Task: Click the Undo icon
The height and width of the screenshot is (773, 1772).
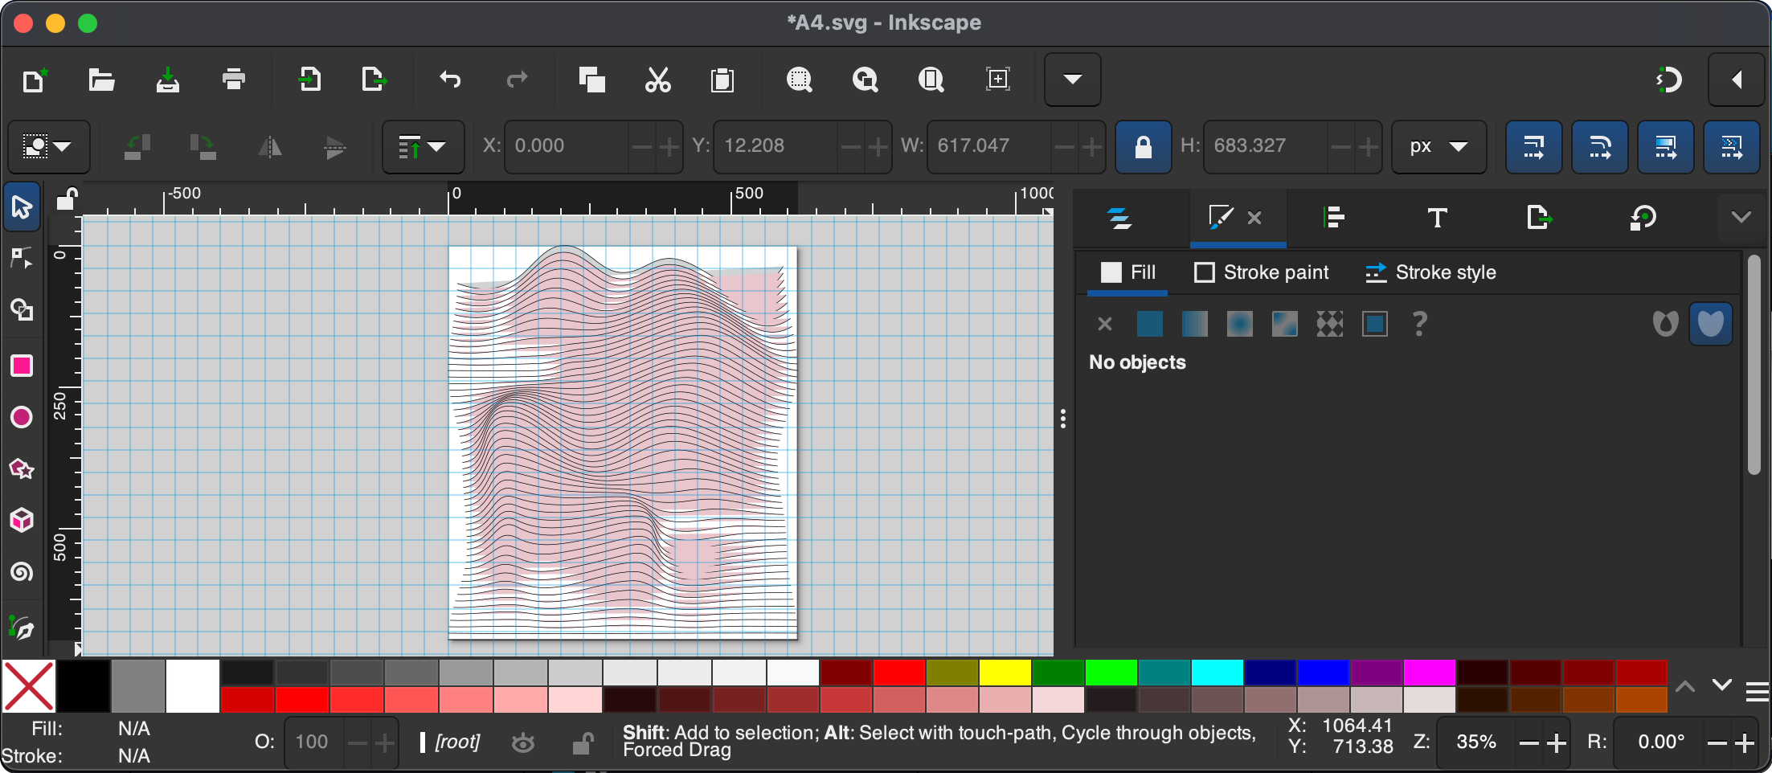Action: pos(450,80)
